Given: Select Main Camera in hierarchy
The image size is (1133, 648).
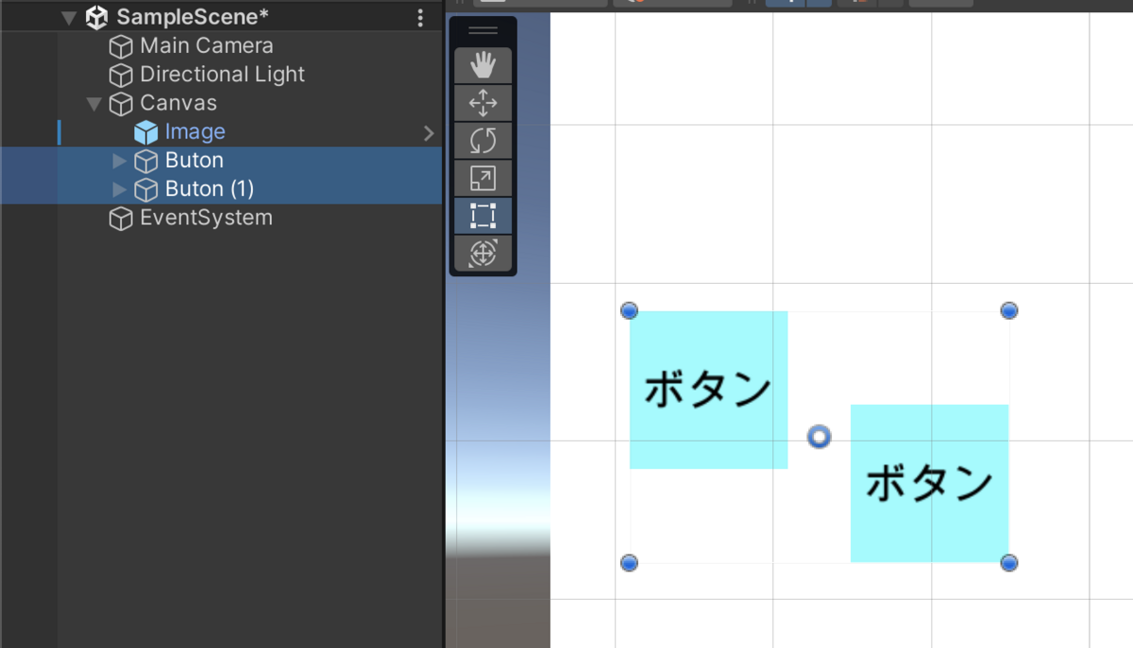Looking at the screenshot, I should coord(207,45).
